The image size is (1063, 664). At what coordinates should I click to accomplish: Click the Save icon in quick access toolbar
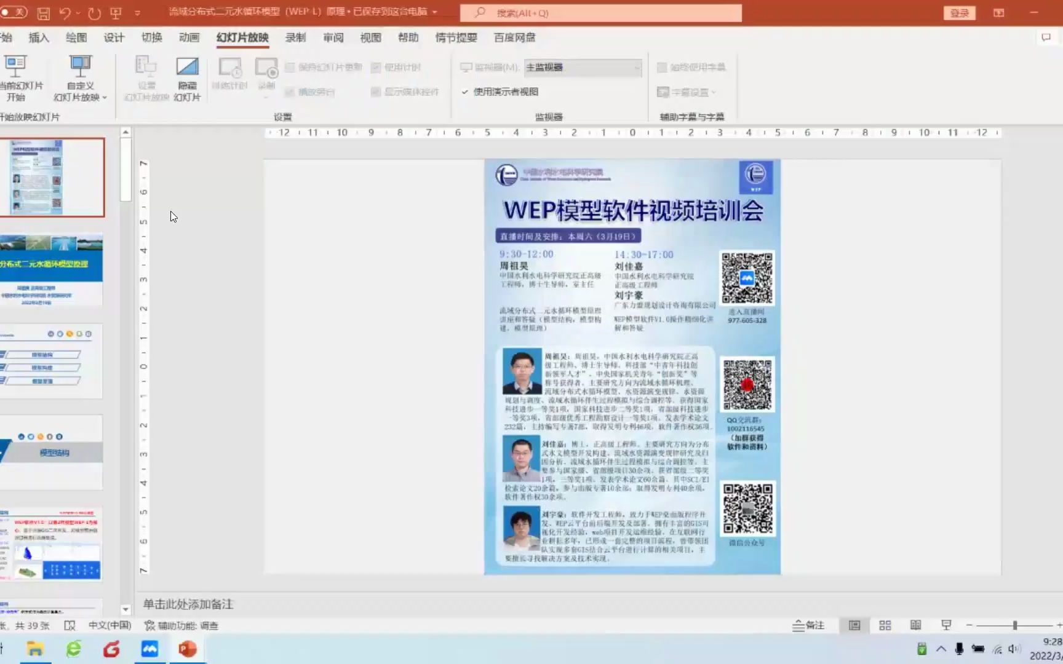(x=43, y=12)
